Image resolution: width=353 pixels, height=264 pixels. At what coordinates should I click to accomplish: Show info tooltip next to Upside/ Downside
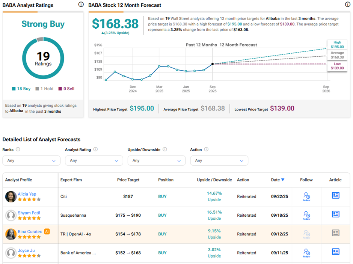click(x=165, y=149)
